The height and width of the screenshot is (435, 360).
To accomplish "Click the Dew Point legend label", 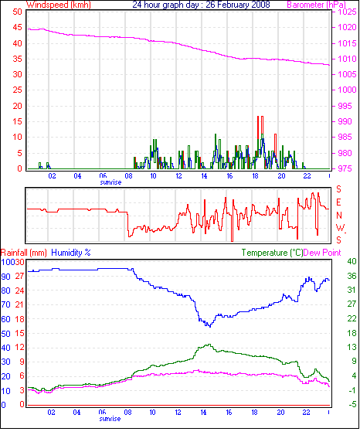I will point(322,253).
